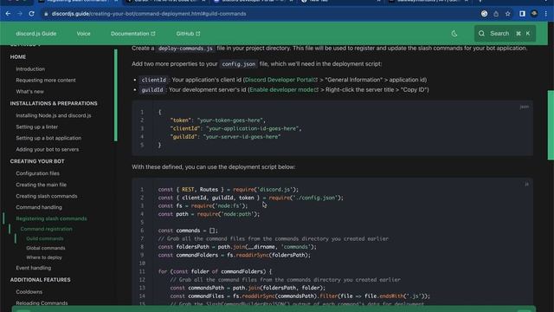Open the Chrome three-dot menu
The width and height of the screenshot is (554, 312).
click(x=546, y=14)
